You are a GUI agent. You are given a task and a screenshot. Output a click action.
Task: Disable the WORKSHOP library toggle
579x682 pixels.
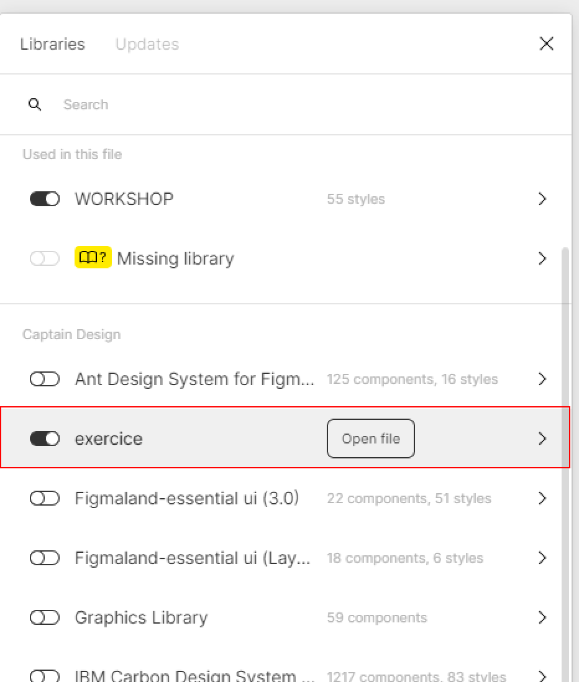point(44,199)
